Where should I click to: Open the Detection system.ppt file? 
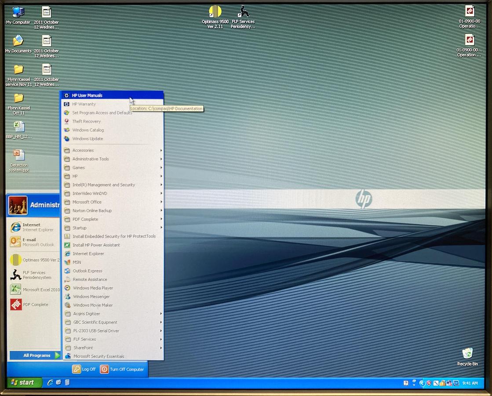(19, 156)
